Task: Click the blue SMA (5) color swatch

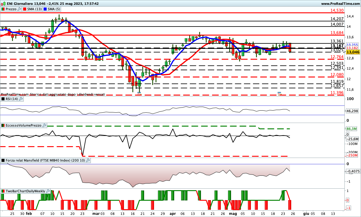Action: pyautogui.click(x=45, y=9)
